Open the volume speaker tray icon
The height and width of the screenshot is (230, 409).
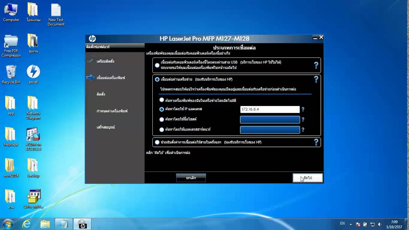(380, 224)
